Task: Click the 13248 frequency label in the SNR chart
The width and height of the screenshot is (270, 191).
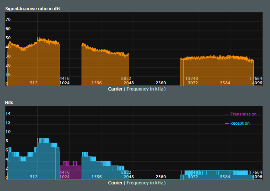Action: 191,78
